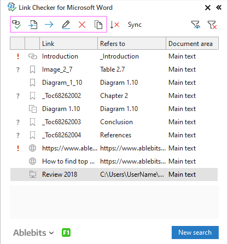Click the Go to link destination icon

click(x=33, y=25)
